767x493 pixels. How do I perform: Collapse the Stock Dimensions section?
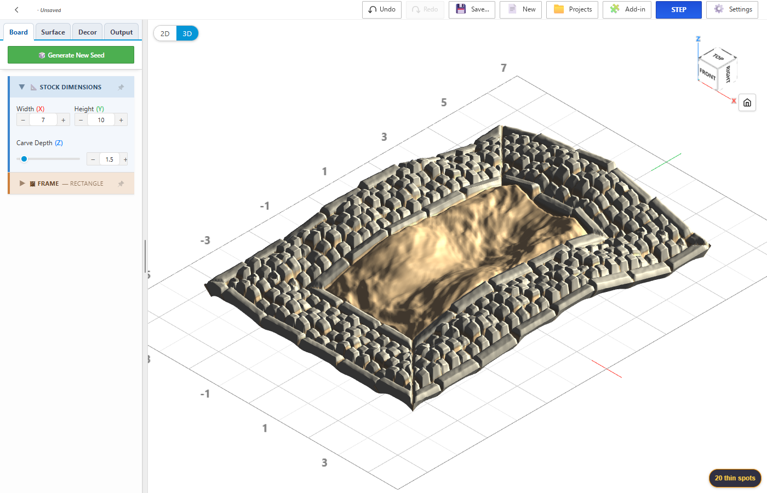22,87
